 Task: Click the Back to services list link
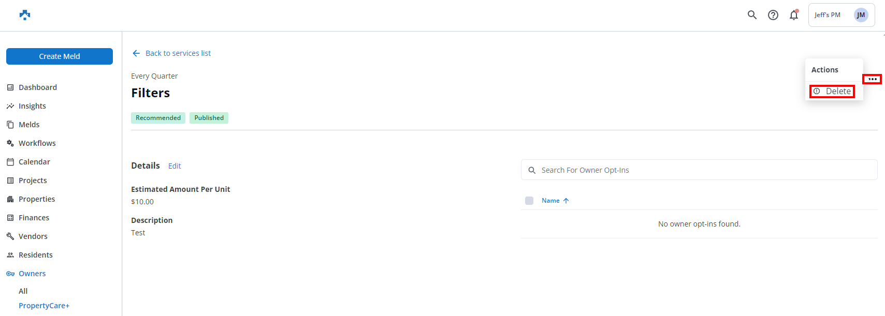pos(178,53)
